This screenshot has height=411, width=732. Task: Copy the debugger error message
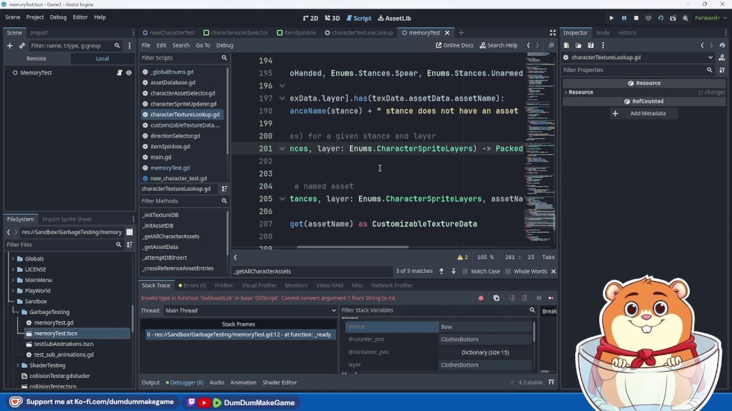[496, 298]
